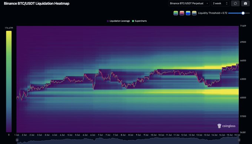Click the 66000 price axis label

pyautogui.click(x=243, y=60)
